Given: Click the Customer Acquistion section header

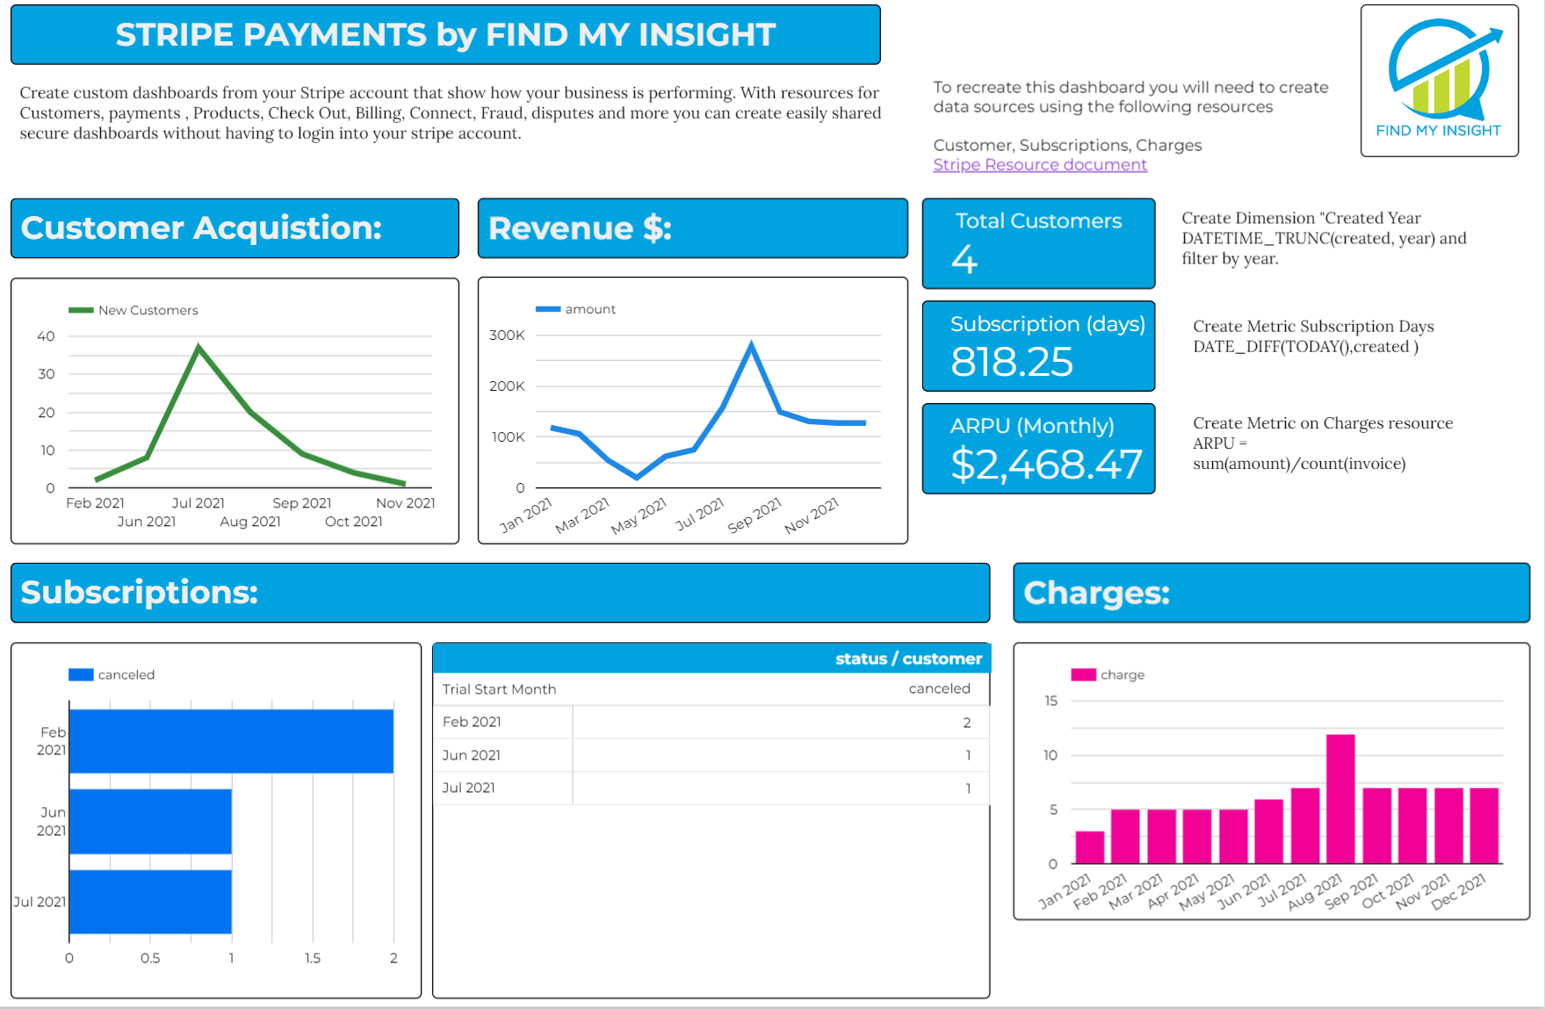Looking at the screenshot, I should click(x=235, y=228).
